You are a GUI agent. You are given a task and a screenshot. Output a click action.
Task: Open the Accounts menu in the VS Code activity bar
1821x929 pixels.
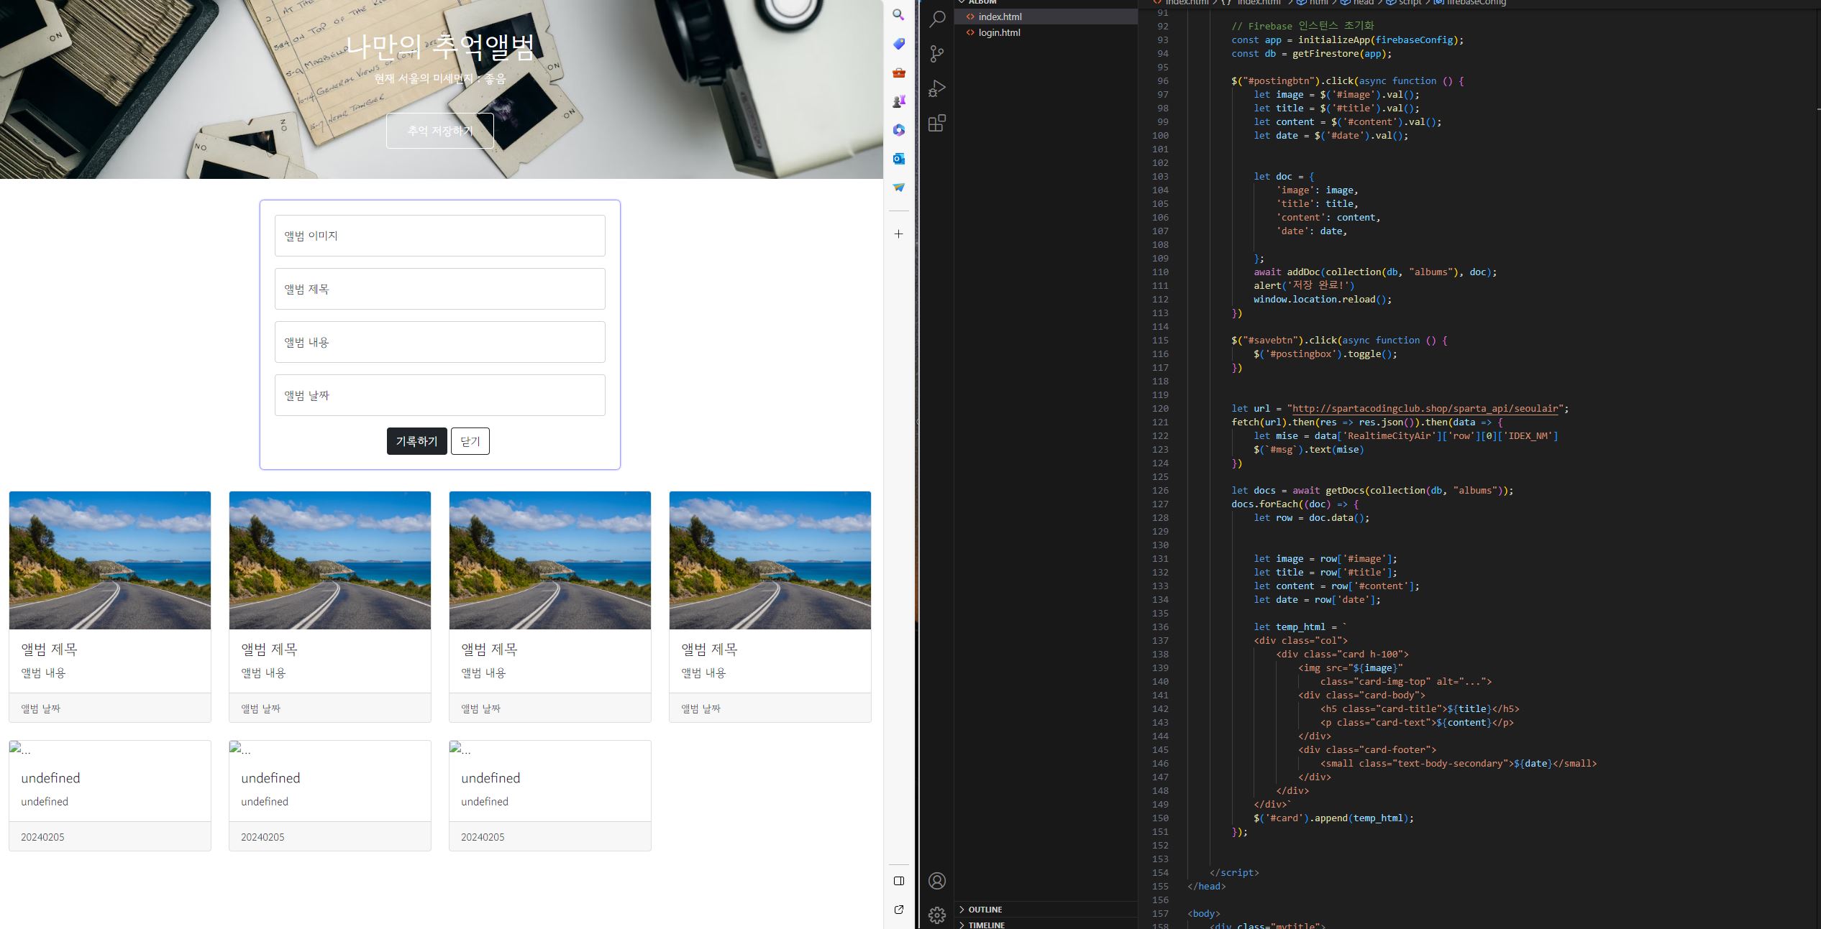(937, 881)
